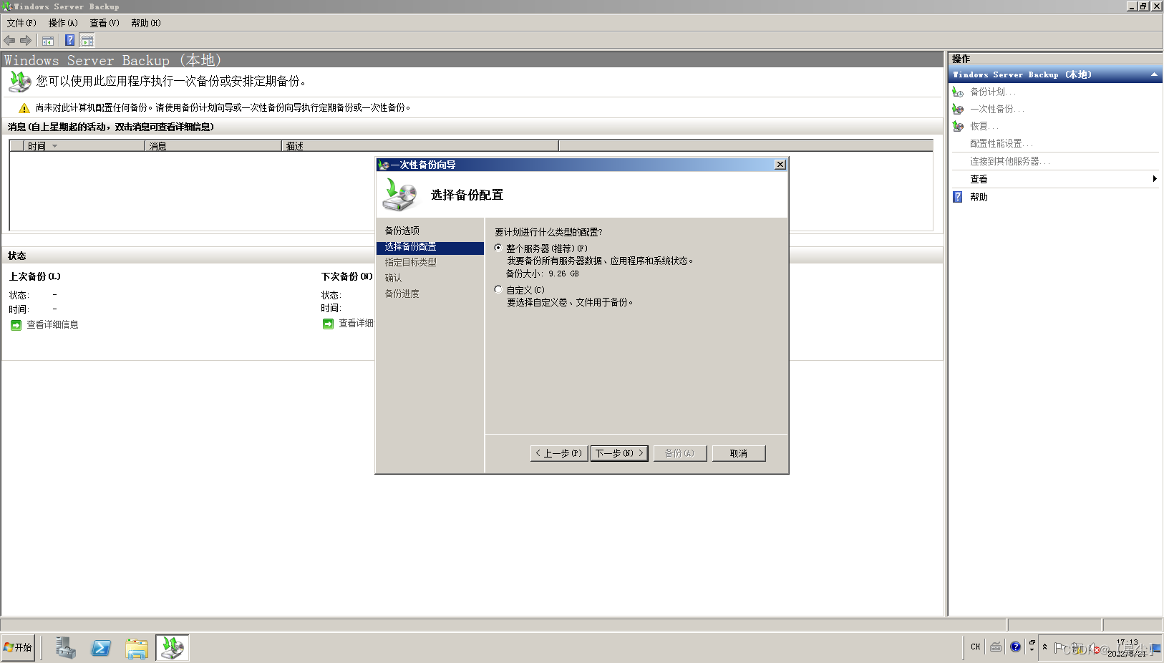Click the 备份计划 icon in Actions pane
This screenshot has width=1164, height=663.
pos(958,92)
